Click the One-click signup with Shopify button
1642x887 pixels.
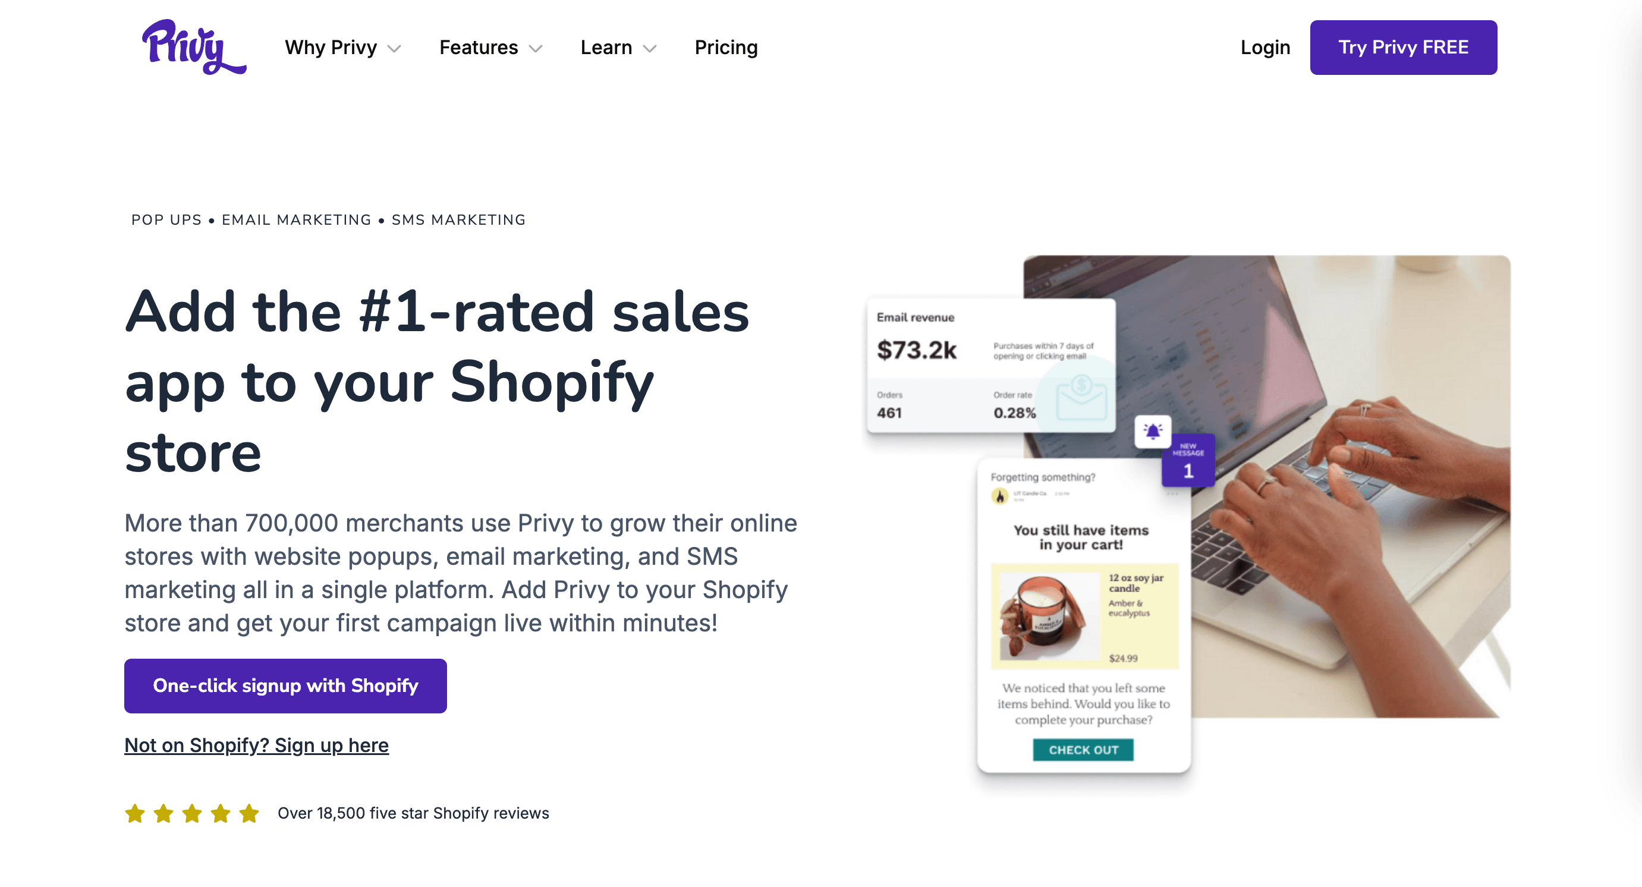(x=286, y=686)
